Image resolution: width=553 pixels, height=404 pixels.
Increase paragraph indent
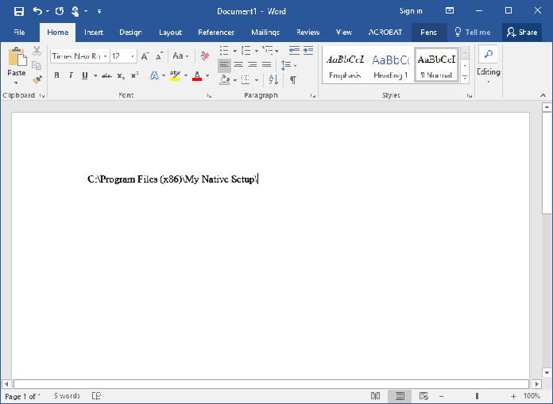[308, 50]
